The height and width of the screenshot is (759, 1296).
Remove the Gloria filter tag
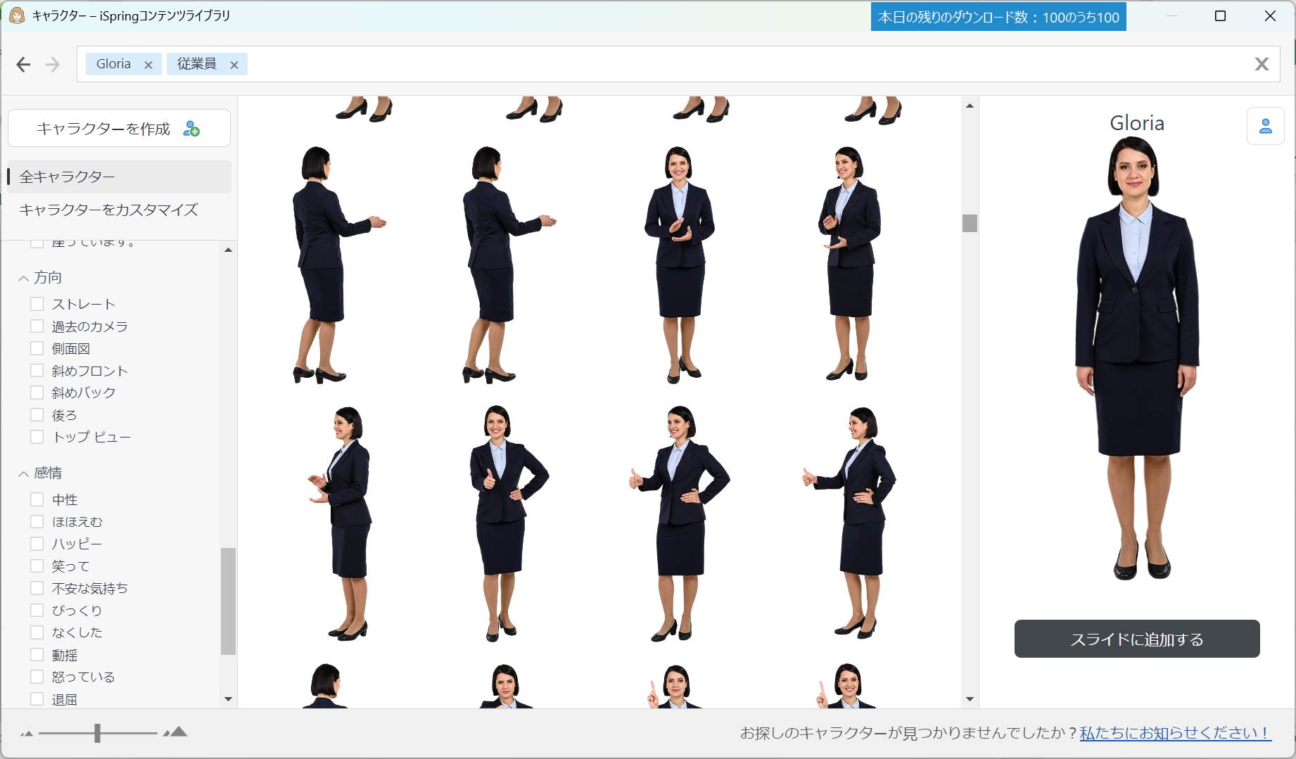tap(148, 64)
